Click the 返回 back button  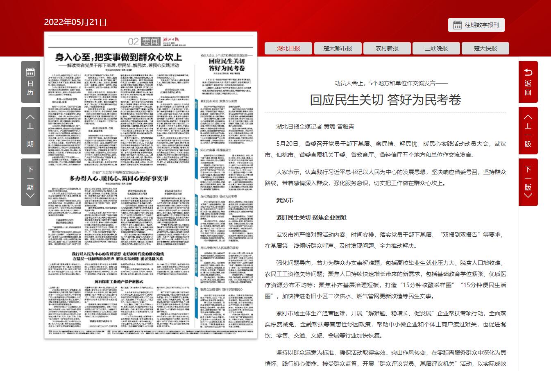click(x=528, y=82)
